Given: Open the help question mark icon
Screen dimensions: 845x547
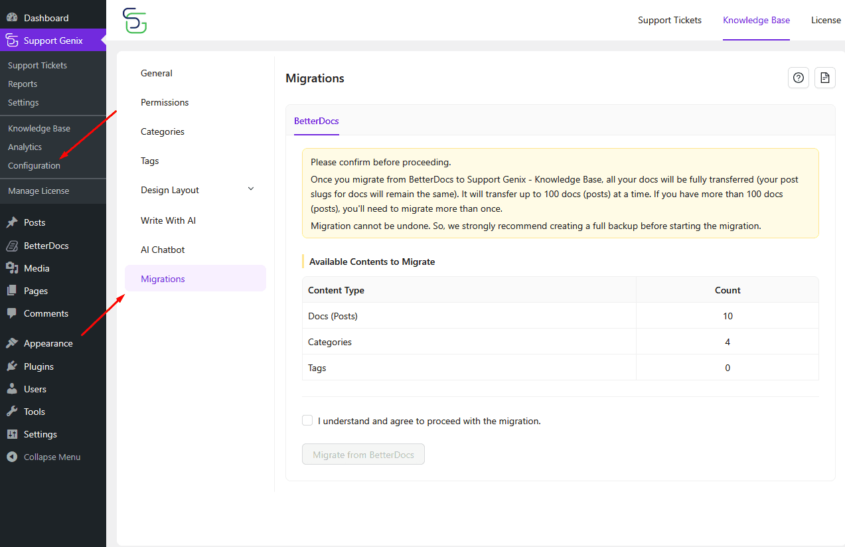Looking at the screenshot, I should coord(799,78).
